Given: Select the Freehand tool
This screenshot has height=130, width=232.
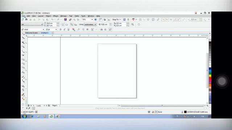Looking at the screenshot, I should [23, 51].
